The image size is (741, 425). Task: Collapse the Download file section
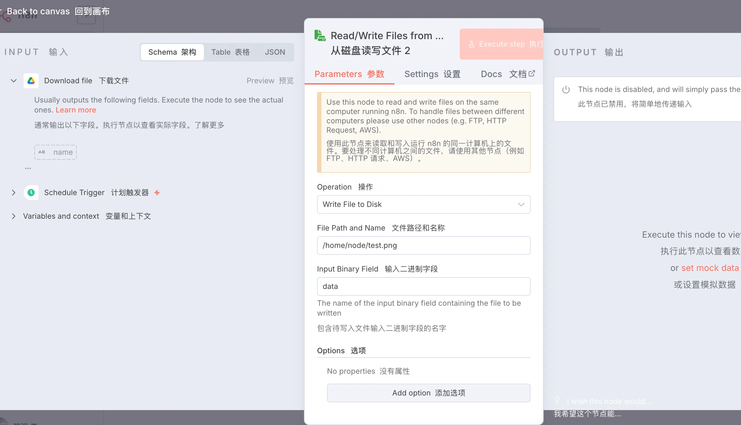click(14, 81)
